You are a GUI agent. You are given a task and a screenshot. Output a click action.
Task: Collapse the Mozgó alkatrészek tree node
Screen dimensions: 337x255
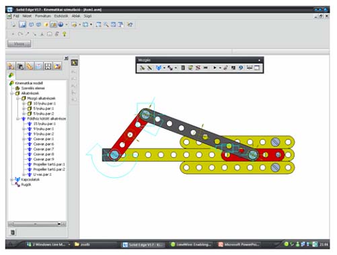point(18,99)
